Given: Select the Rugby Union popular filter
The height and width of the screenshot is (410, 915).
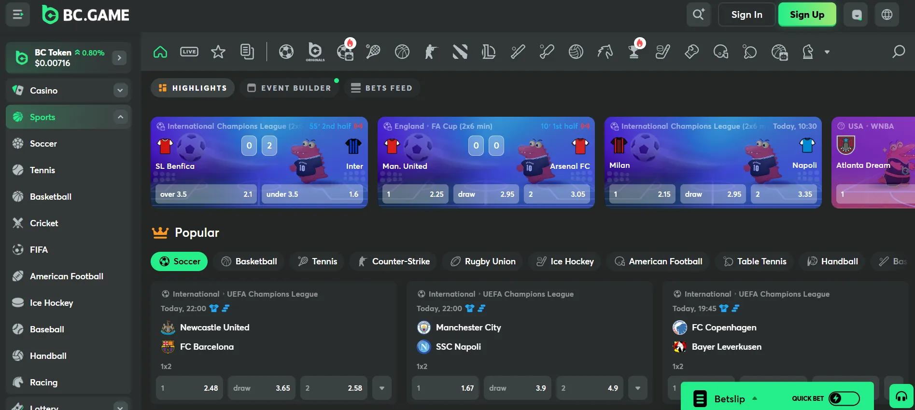Looking at the screenshot, I should (483, 261).
